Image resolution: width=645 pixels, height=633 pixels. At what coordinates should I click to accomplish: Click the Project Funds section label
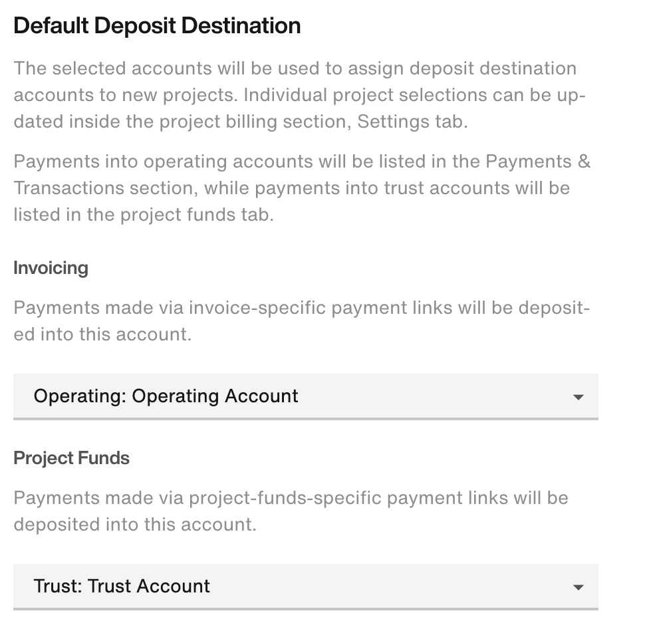coord(72,457)
